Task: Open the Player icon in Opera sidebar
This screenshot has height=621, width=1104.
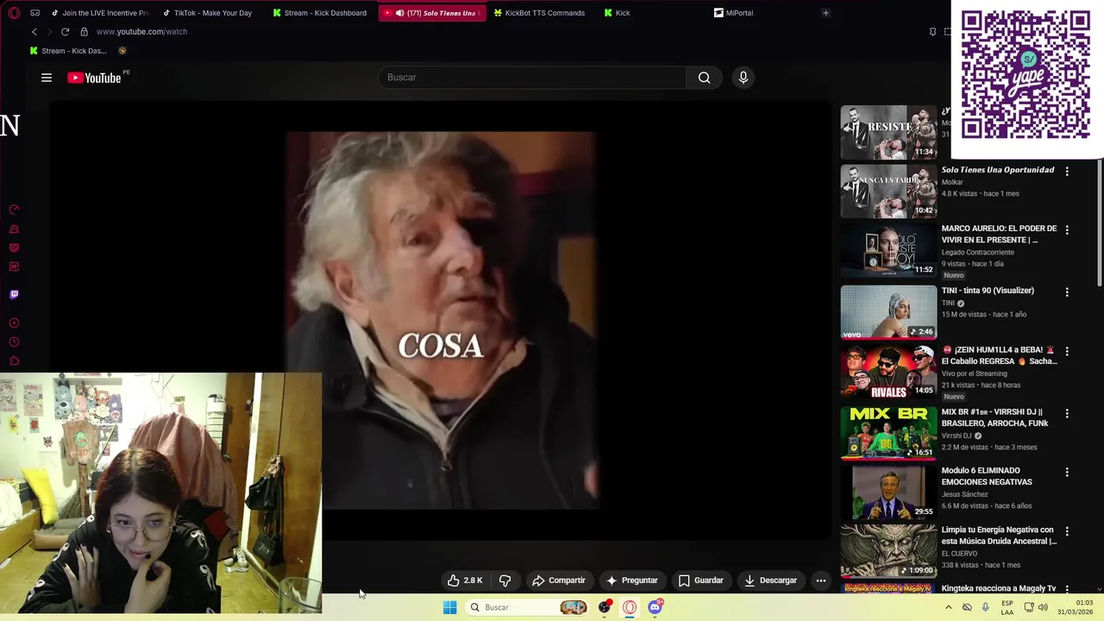Action: pos(14,323)
